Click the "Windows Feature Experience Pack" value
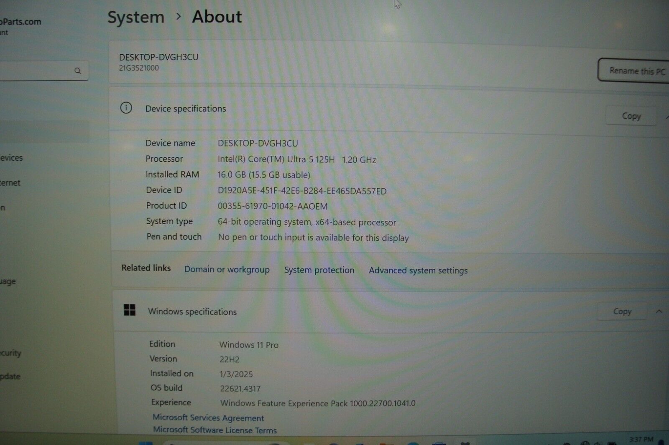The image size is (669, 445). pyautogui.click(x=318, y=403)
